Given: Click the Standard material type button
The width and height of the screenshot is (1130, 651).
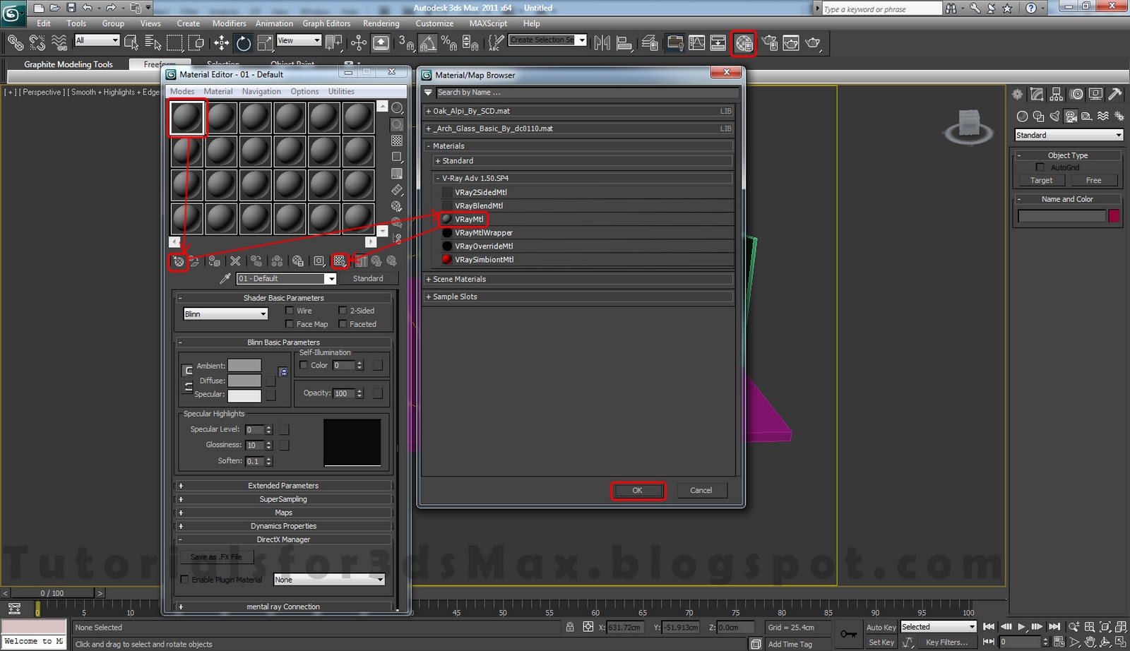Looking at the screenshot, I should [368, 278].
